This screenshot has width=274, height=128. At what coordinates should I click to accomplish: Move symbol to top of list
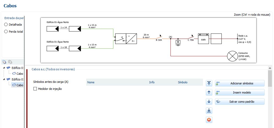(x=209, y=83)
